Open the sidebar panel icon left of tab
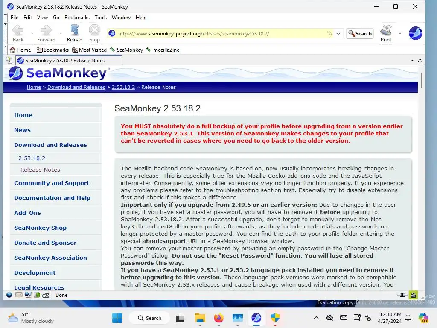The image size is (437, 328). coord(9,60)
